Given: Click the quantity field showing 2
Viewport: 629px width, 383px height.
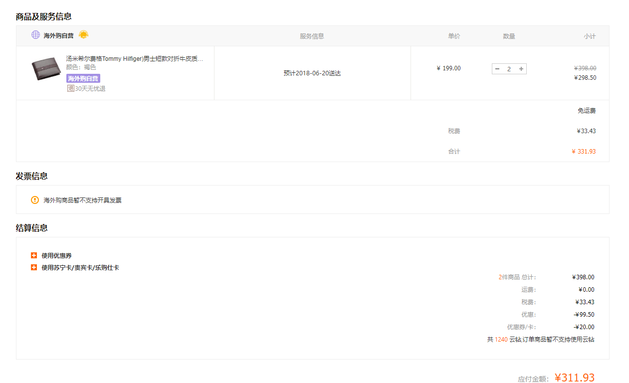Looking at the screenshot, I should point(509,69).
